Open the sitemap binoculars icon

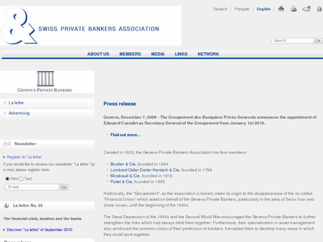click(281, 9)
